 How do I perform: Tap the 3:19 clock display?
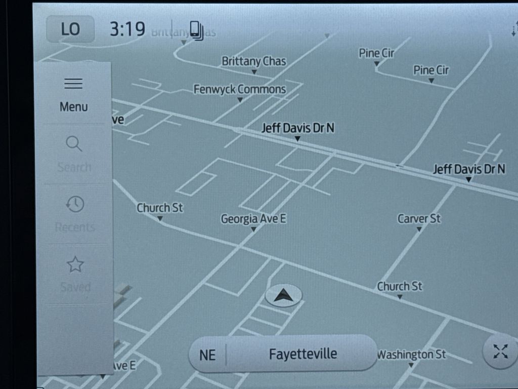(127, 29)
